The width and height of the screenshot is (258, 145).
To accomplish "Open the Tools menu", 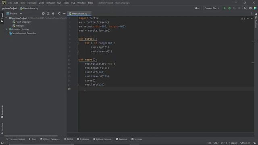I will (x=66, y=3).
